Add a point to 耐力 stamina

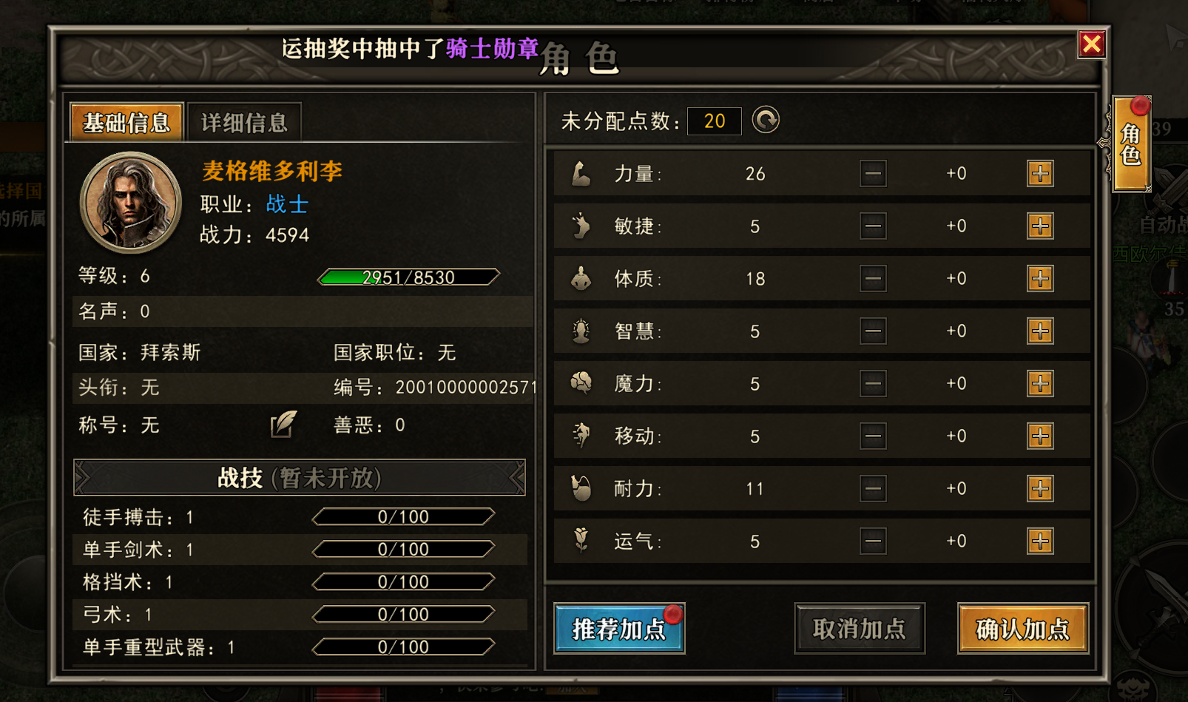tap(1040, 489)
